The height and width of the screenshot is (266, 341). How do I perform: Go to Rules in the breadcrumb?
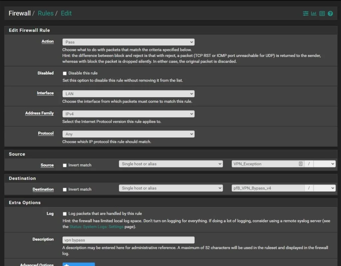coord(45,13)
